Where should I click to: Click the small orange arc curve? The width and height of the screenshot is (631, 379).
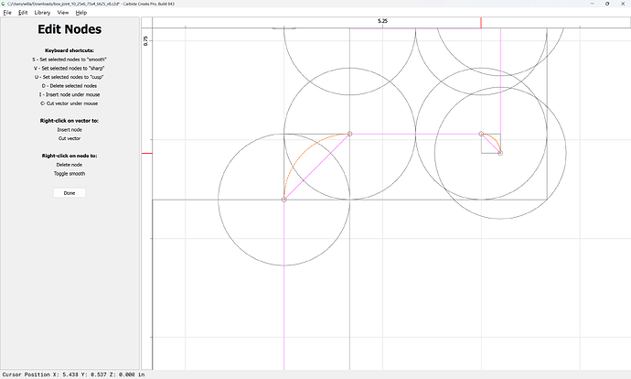(495, 139)
